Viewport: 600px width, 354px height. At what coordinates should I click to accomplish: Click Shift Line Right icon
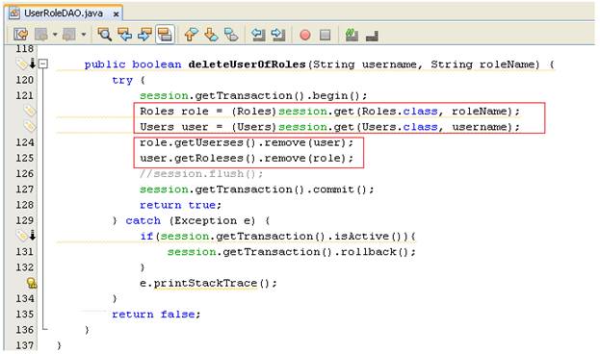(x=278, y=35)
